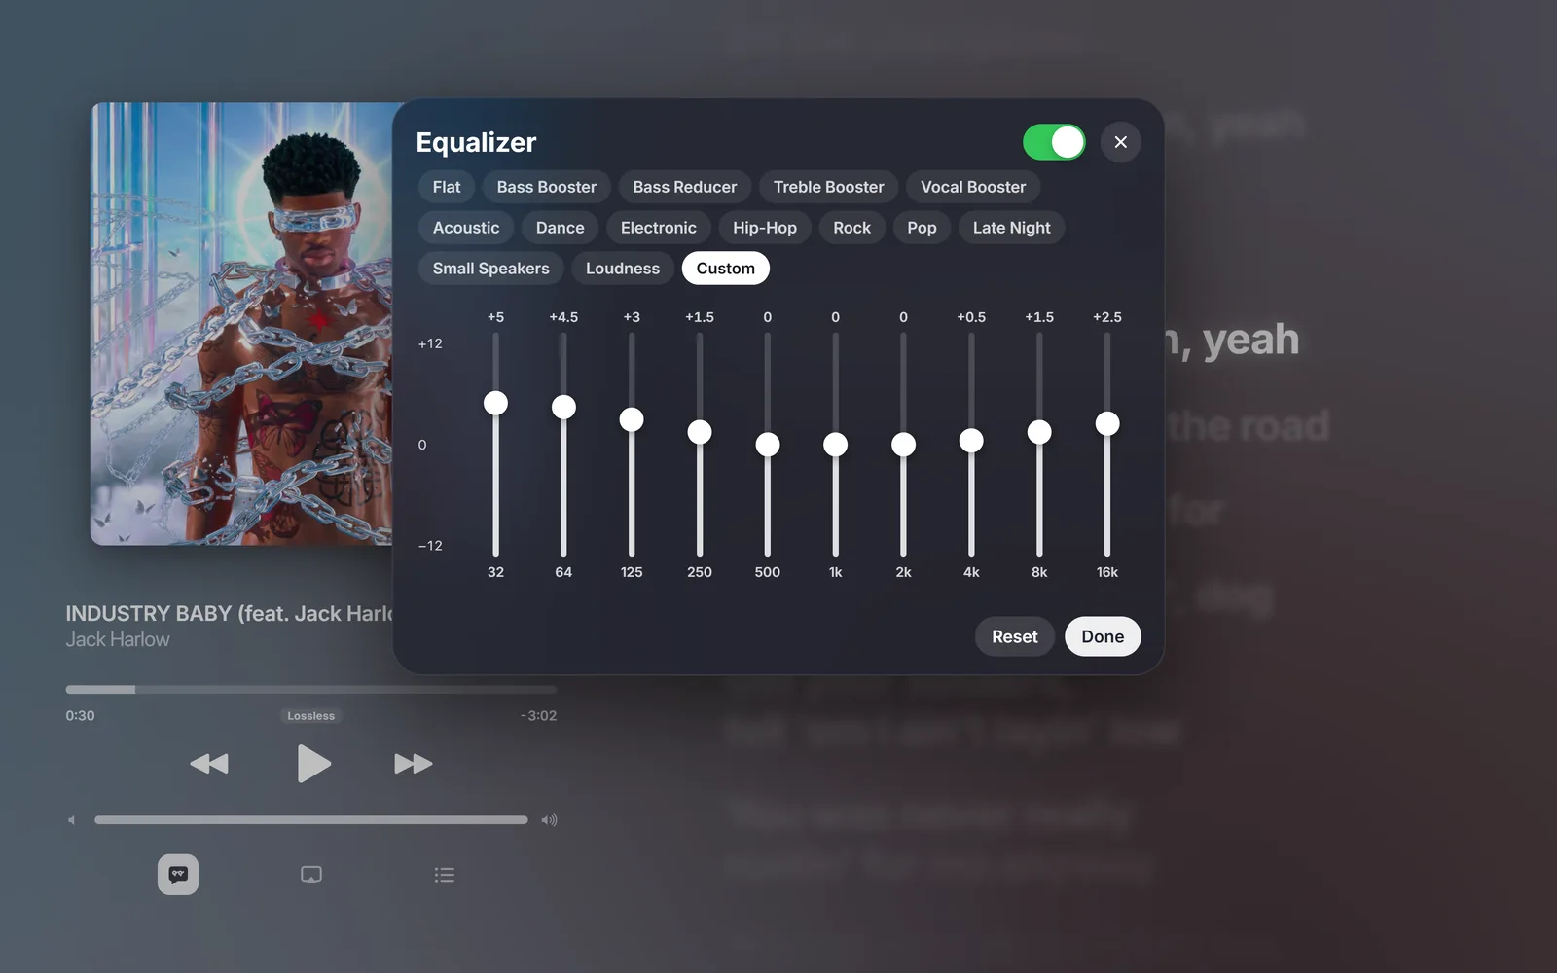Play the current track
1557x973 pixels.
point(313,764)
